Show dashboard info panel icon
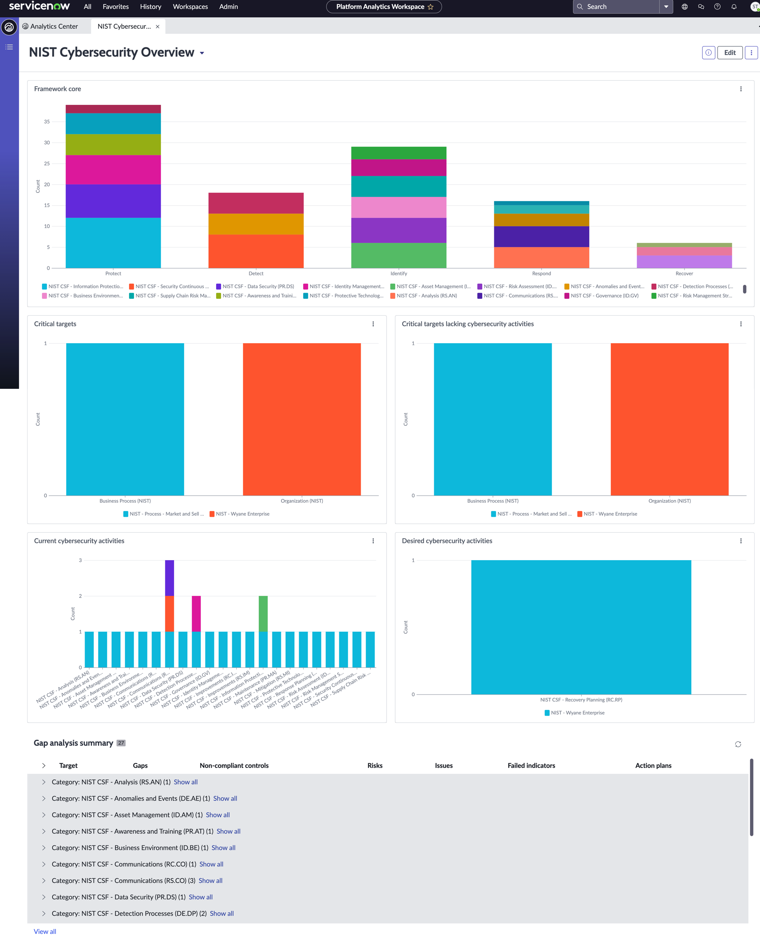The width and height of the screenshot is (760, 942). [708, 53]
